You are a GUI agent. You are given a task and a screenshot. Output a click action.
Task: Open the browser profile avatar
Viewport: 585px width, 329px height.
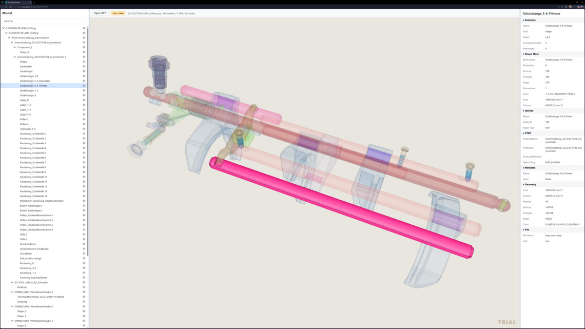tap(570, 7)
